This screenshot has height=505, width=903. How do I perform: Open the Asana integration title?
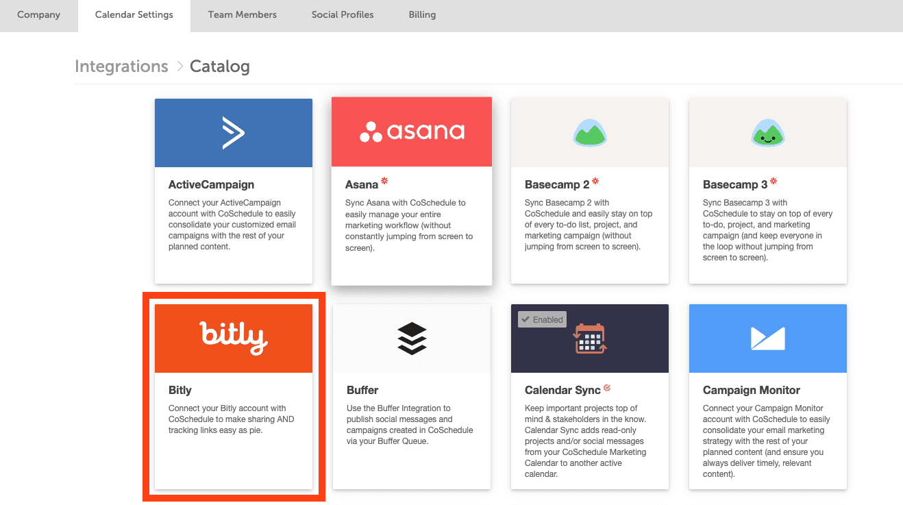362,185
